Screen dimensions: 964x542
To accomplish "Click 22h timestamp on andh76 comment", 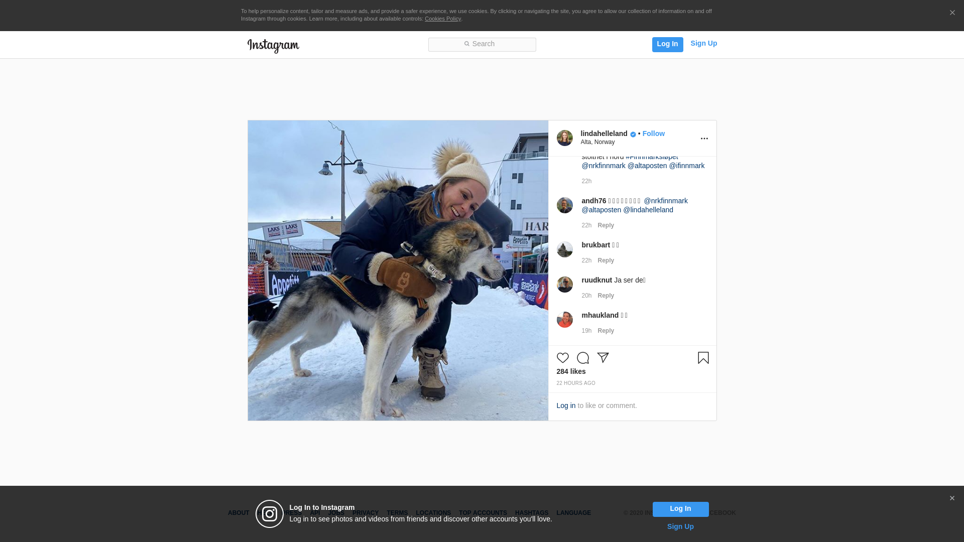I will point(586,225).
